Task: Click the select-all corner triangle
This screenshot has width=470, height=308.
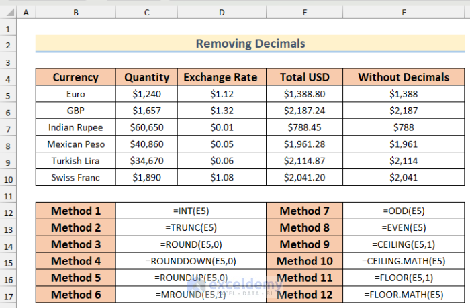Action: tap(10, 13)
